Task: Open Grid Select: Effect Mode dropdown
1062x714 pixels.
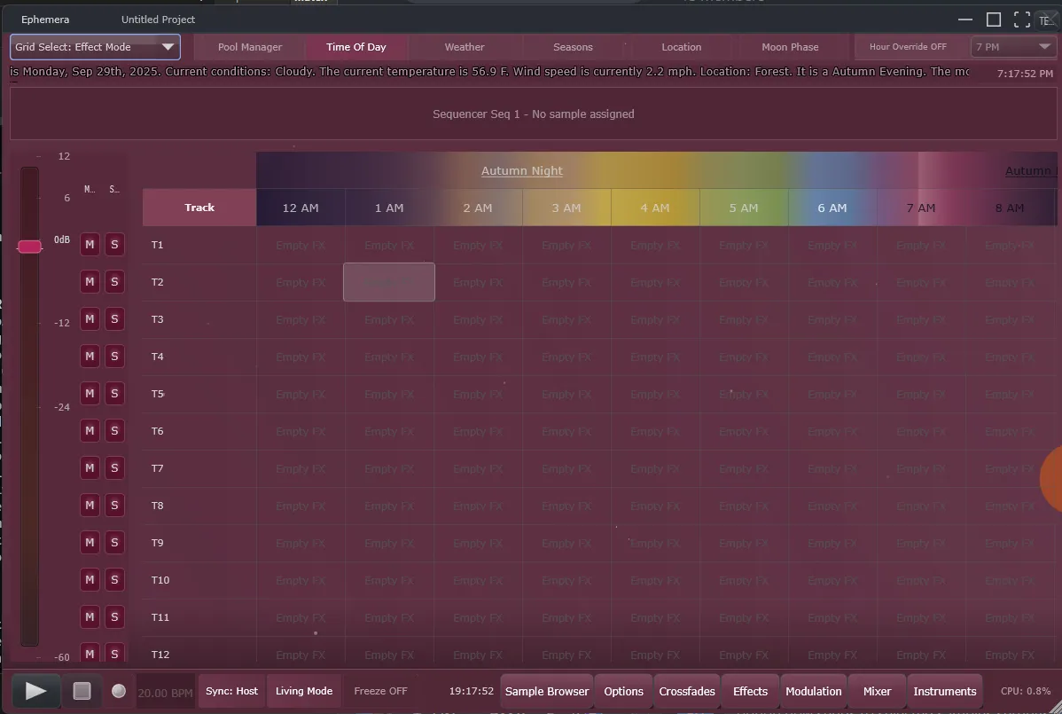Action: (95, 47)
